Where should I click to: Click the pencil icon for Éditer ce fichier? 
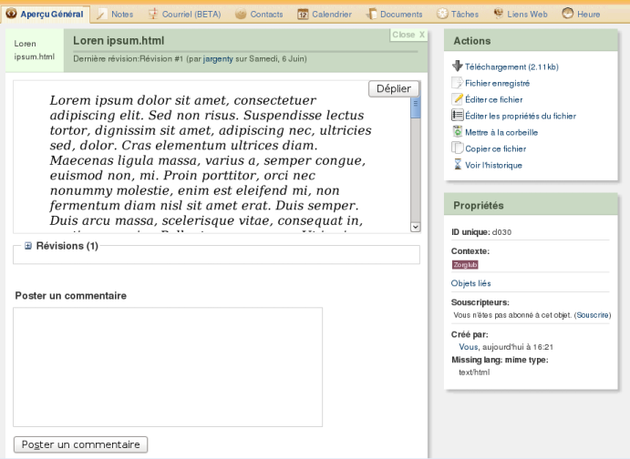pyautogui.click(x=457, y=99)
